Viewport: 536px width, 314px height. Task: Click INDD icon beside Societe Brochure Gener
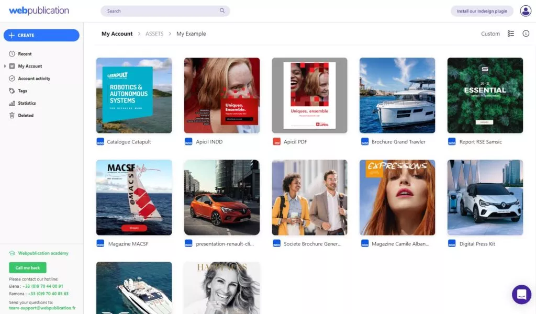(276, 244)
